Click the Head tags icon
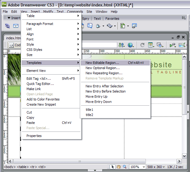 (98, 26)
